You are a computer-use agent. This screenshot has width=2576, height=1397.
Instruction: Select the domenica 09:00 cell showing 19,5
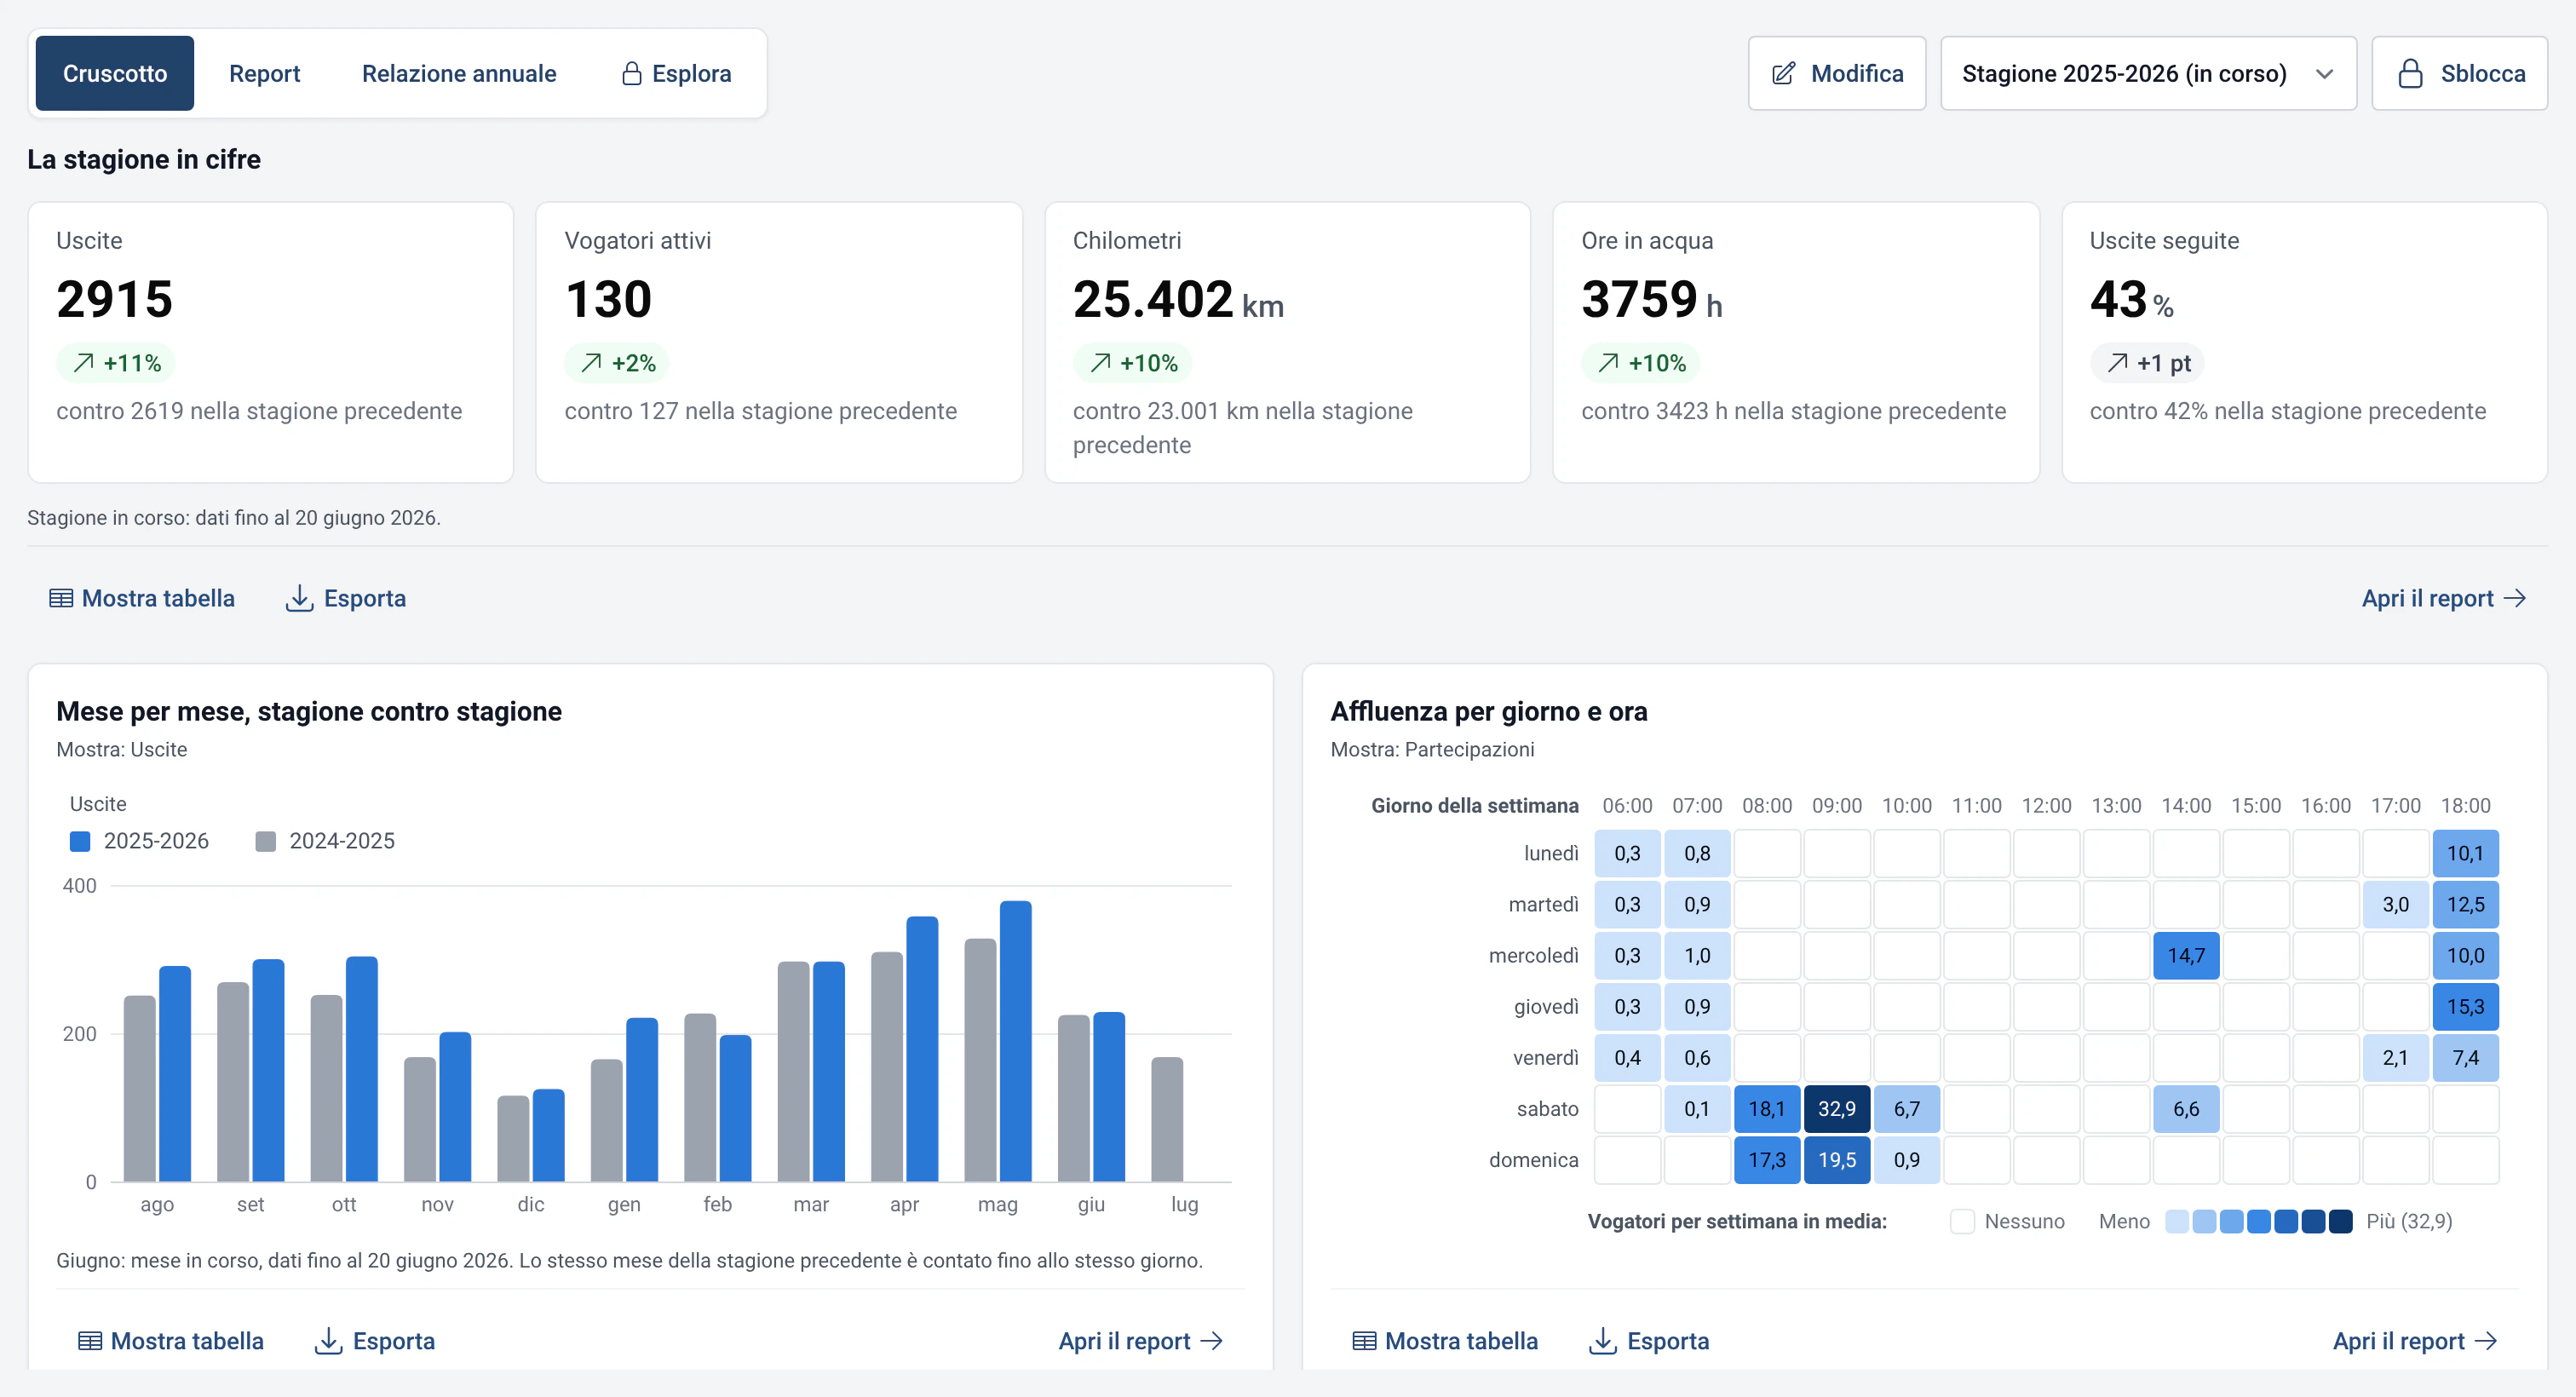pos(1837,1160)
